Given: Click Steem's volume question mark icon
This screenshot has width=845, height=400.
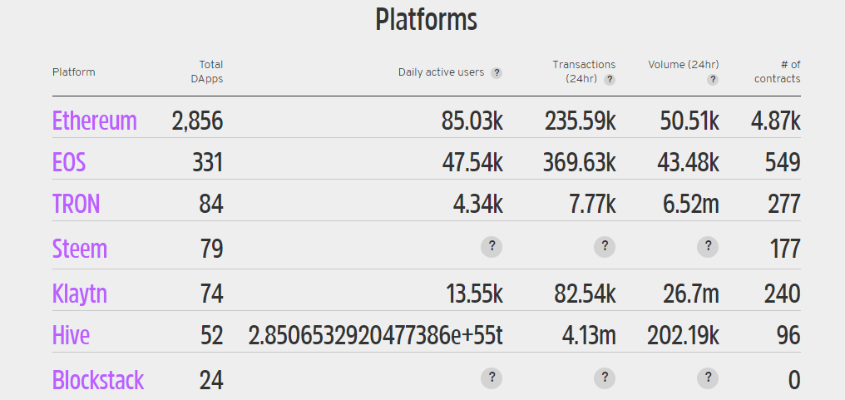Looking at the screenshot, I should click(708, 246).
